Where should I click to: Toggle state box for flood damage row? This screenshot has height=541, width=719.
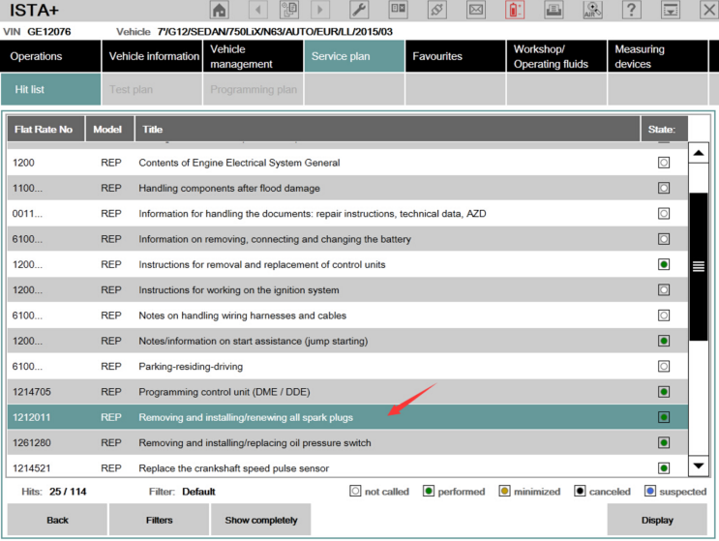click(x=663, y=188)
